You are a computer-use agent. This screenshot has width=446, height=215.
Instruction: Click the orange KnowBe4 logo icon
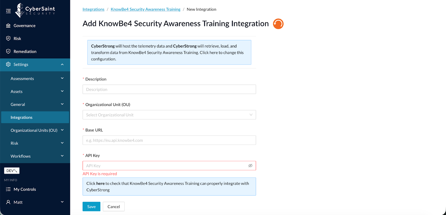(278, 24)
